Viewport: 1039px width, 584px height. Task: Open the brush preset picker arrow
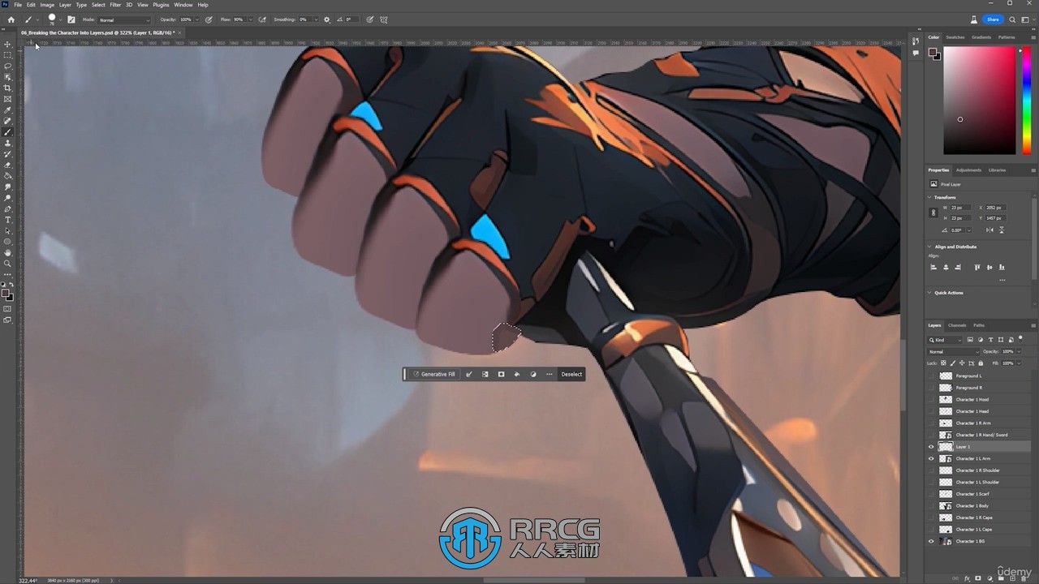(62, 19)
